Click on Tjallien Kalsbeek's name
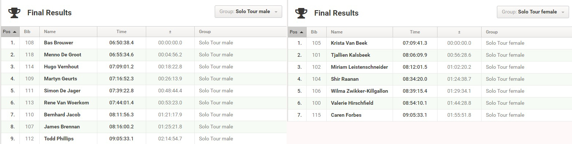Viewport: 572px width, 144px height. (350, 55)
